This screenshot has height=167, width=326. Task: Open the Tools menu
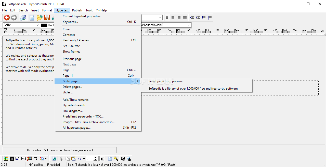coord(89,10)
